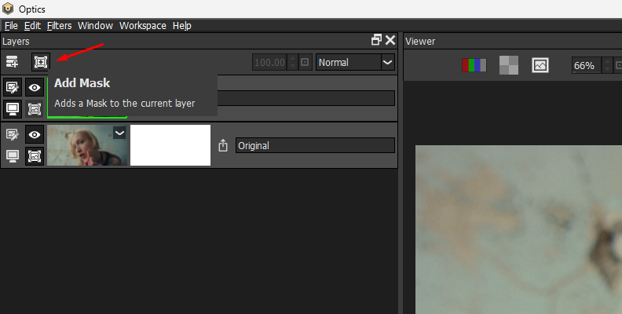622x314 pixels.
Task: Open the Edit menu
Action: pyautogui.click(x=32, y=26)
